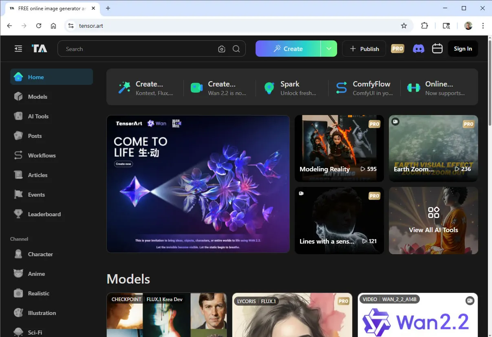
Task: Click the Events flag icon
Action: pyautogui.click(x=18, y=195)
